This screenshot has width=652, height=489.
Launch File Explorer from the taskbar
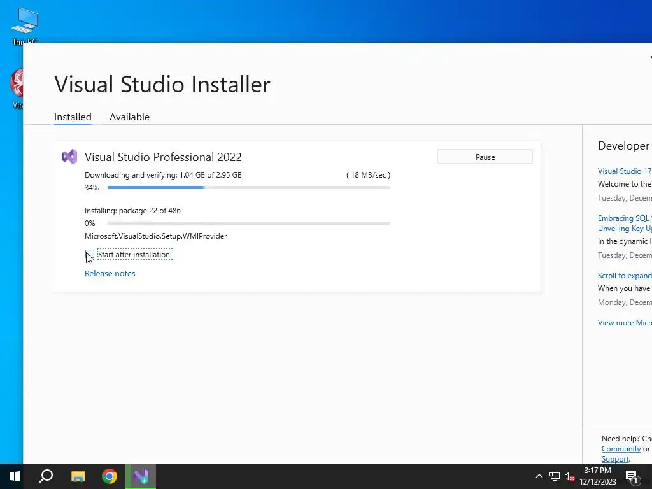78,476
